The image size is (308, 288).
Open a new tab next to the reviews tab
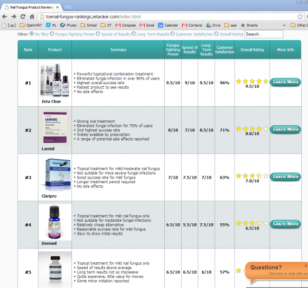coord(68,8)
